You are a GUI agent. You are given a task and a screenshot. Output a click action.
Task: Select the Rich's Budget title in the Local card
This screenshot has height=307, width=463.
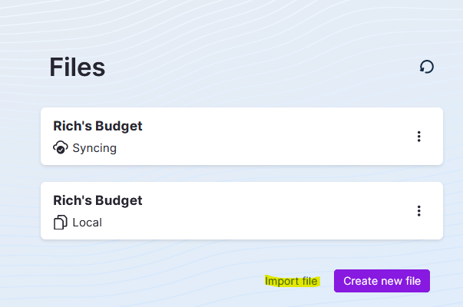tap(98, 200)
